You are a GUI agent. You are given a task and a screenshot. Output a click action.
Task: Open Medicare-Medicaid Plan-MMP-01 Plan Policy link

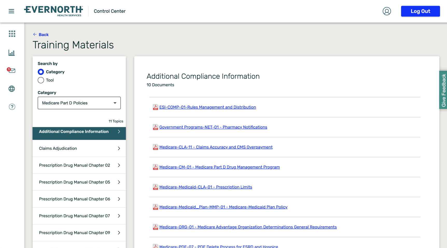coord(223,207)
